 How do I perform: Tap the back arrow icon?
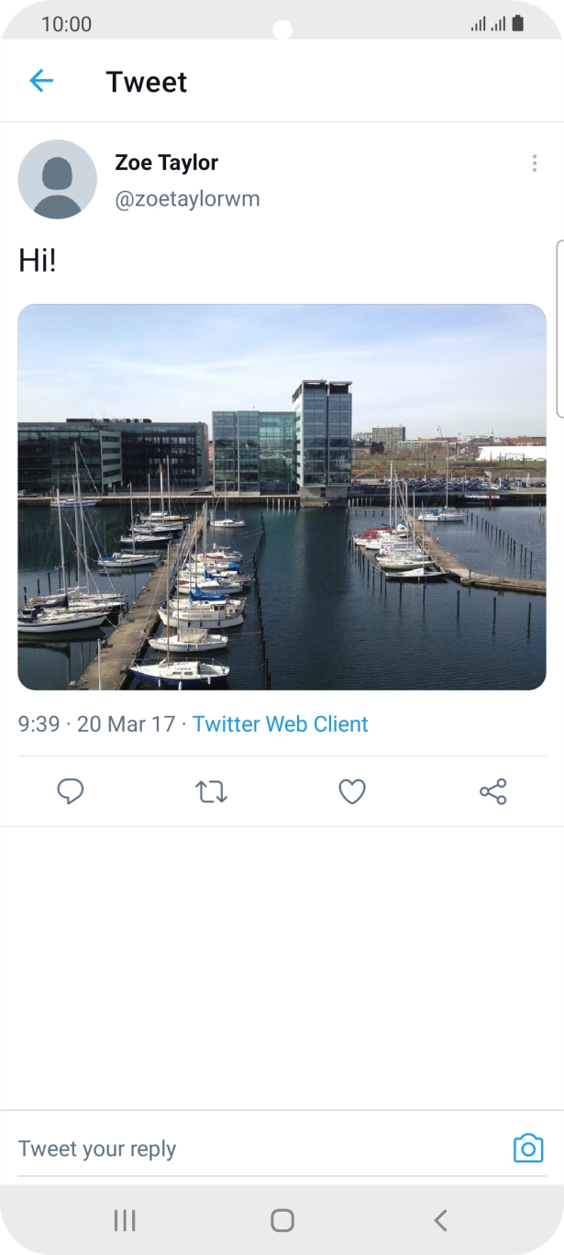(x=41, y=81)
